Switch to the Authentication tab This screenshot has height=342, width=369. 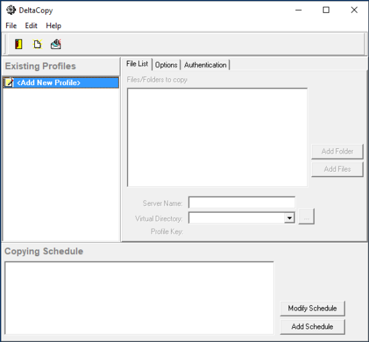click(x=205, y=65)
